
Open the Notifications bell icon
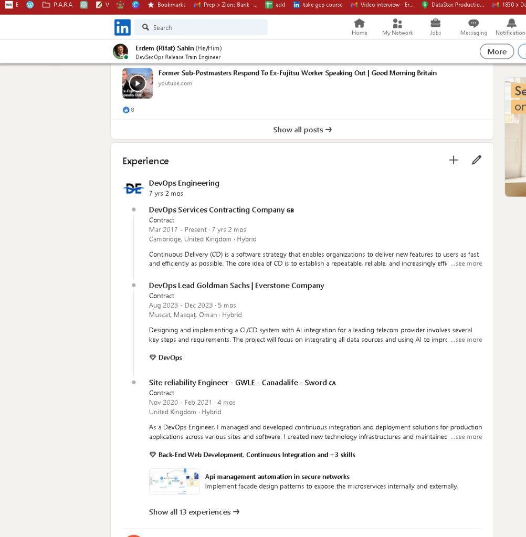(x=511, y=24)
